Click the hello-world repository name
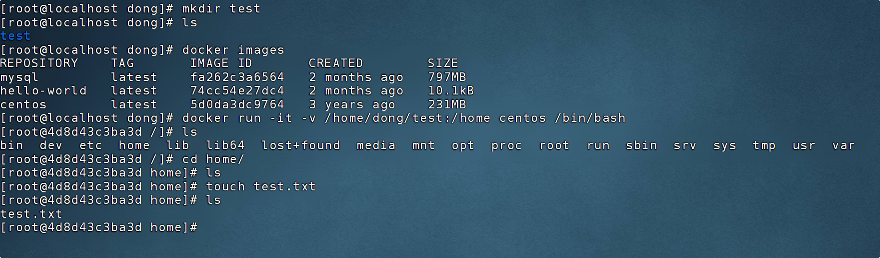The image size is (880, 258). [x=43, y=91]
